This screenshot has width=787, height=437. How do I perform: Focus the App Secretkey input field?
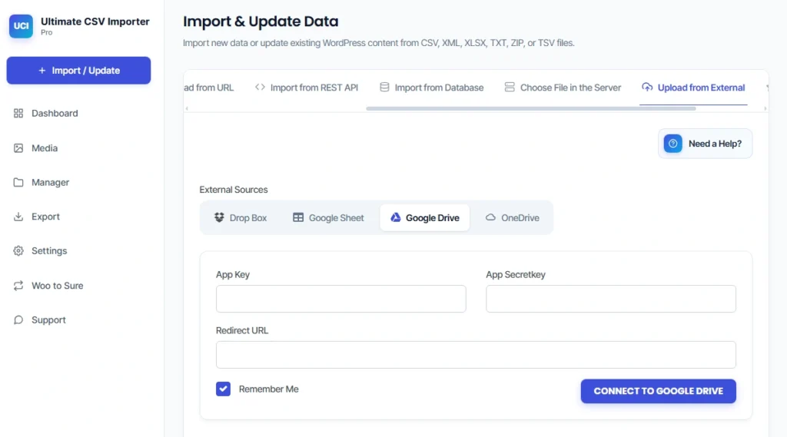(x=611, y=299)
